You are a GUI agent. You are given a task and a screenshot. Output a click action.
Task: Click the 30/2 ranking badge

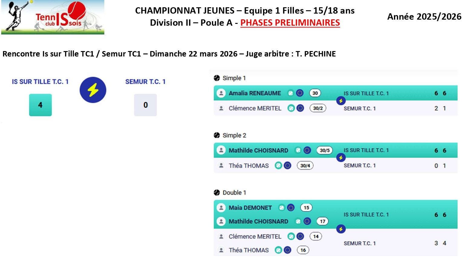click(318, 108)
